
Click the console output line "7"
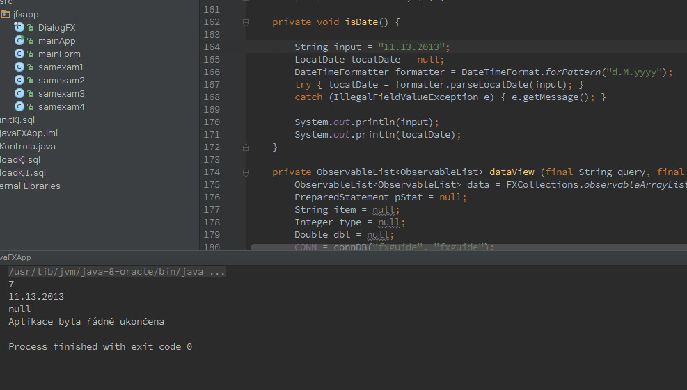point(11,284)
